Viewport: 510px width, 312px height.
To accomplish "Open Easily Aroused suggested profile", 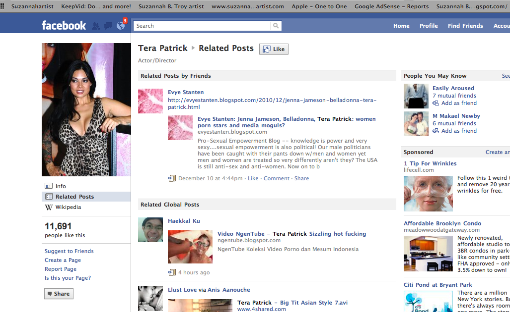I will (453, 88).
